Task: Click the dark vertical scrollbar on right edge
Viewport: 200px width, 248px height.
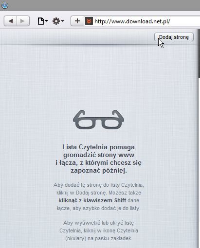Action: (x=199, y=53)
